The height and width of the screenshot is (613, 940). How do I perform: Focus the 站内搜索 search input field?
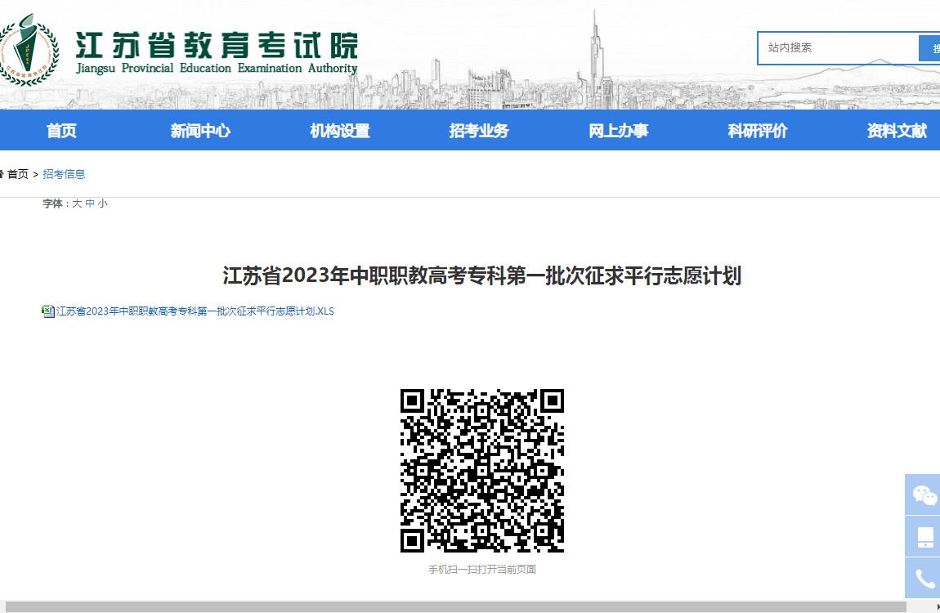838,48
